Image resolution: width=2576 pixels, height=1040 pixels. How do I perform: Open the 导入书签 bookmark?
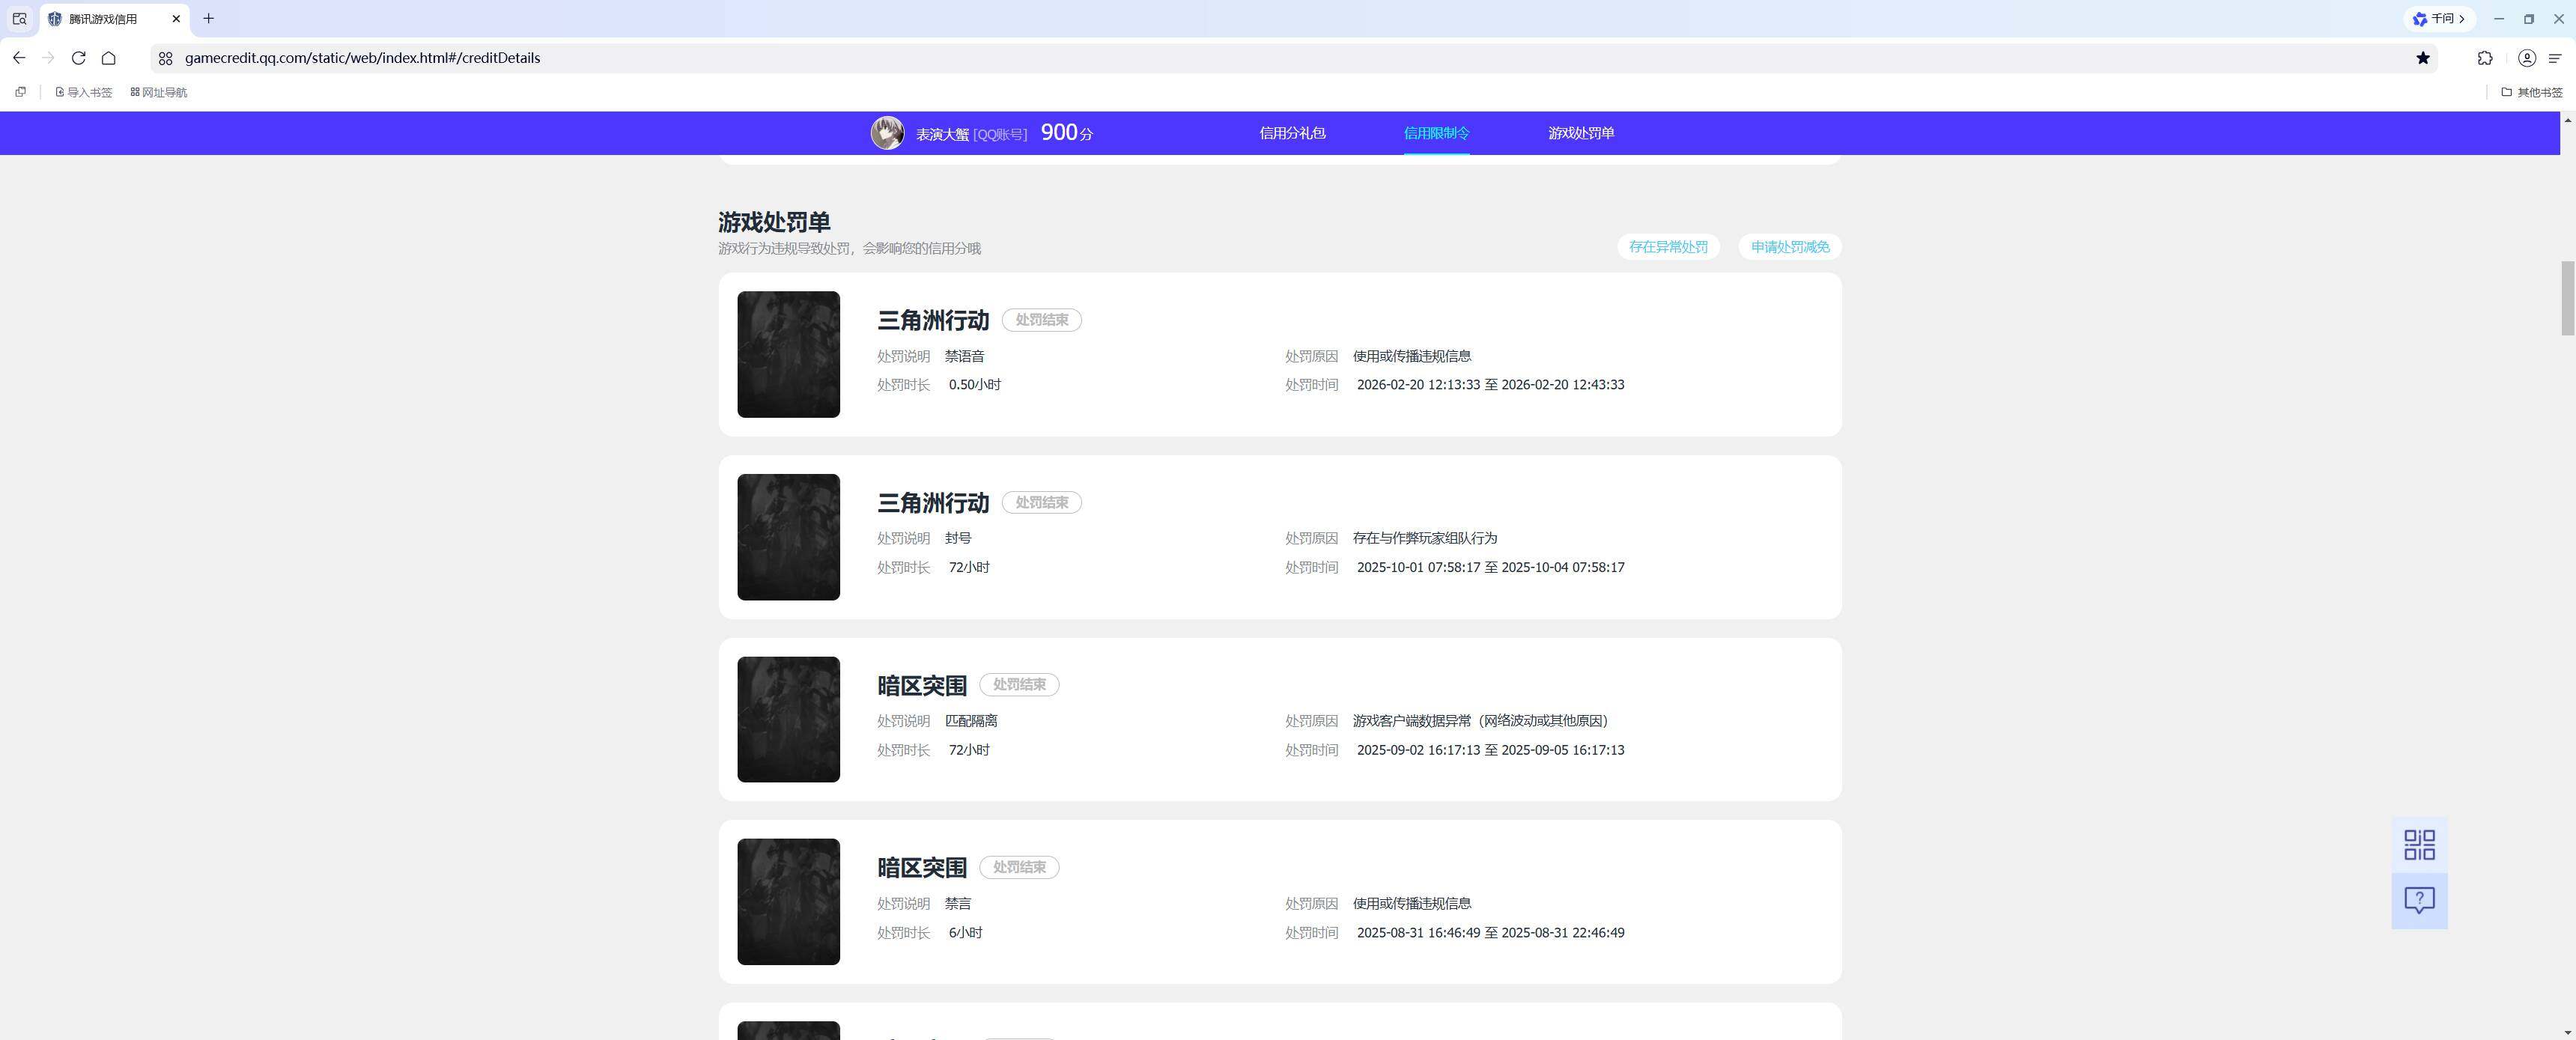(x=83, y=92)
